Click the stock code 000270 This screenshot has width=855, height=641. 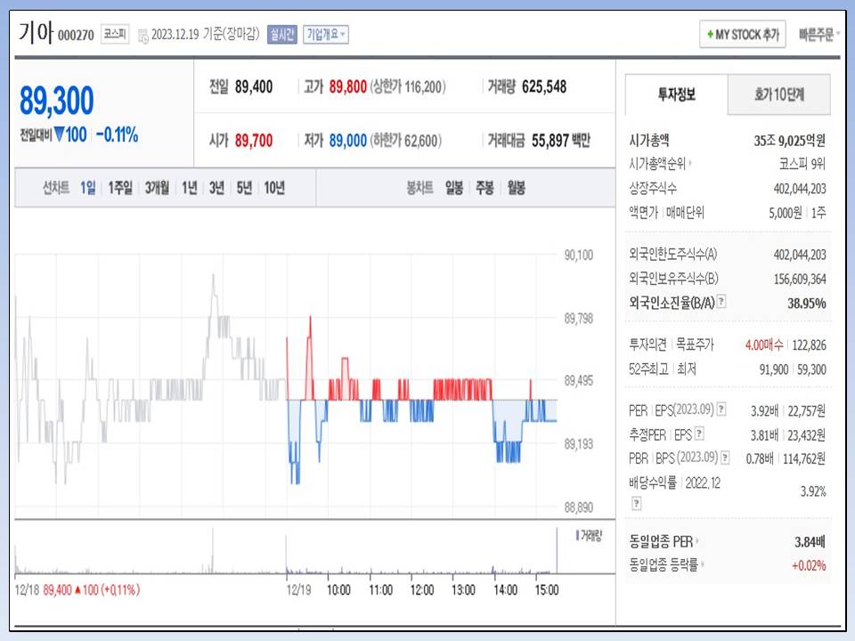(x=76, y=36)
